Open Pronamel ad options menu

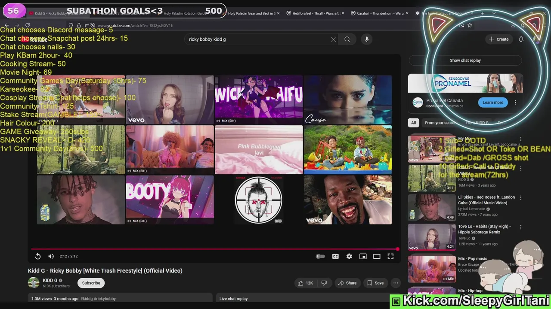[x=515, y=103]
